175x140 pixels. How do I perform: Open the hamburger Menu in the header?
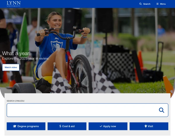[161, 4]
